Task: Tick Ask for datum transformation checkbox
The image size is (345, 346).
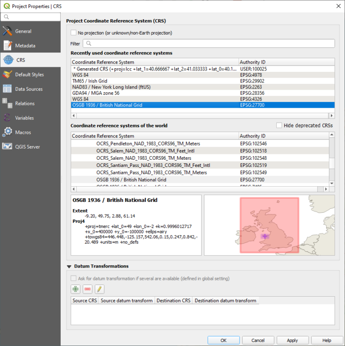Action: (74, 279)
